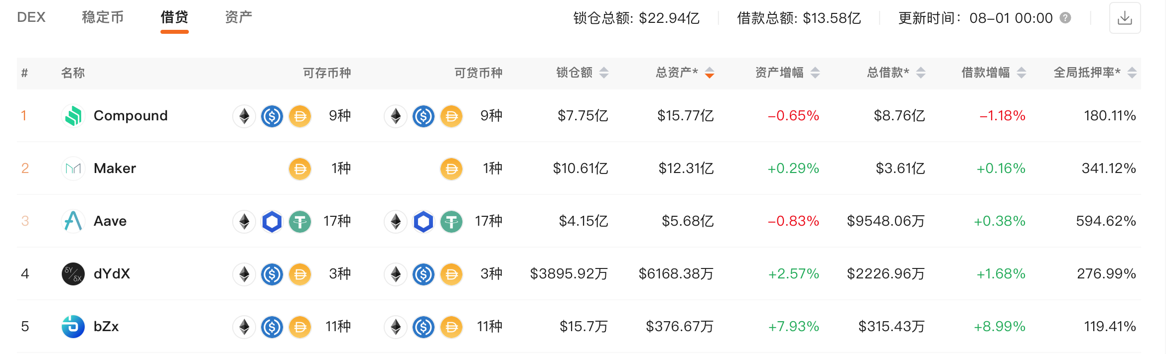Click the bZx protocol logo
1166x354 pixels.
(x=73, y=327)
